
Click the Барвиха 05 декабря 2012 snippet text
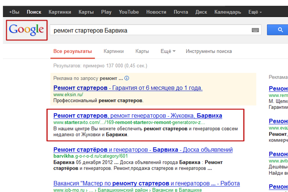pyautogui.click(x=138, y=165)
